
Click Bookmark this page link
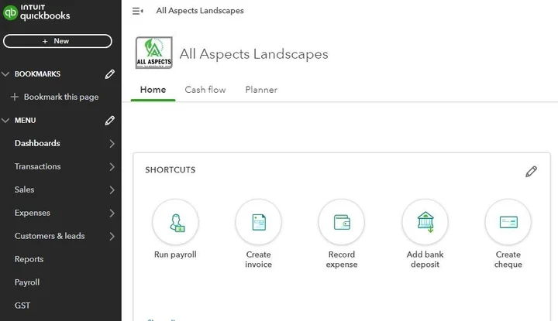[x=60, y=97]
